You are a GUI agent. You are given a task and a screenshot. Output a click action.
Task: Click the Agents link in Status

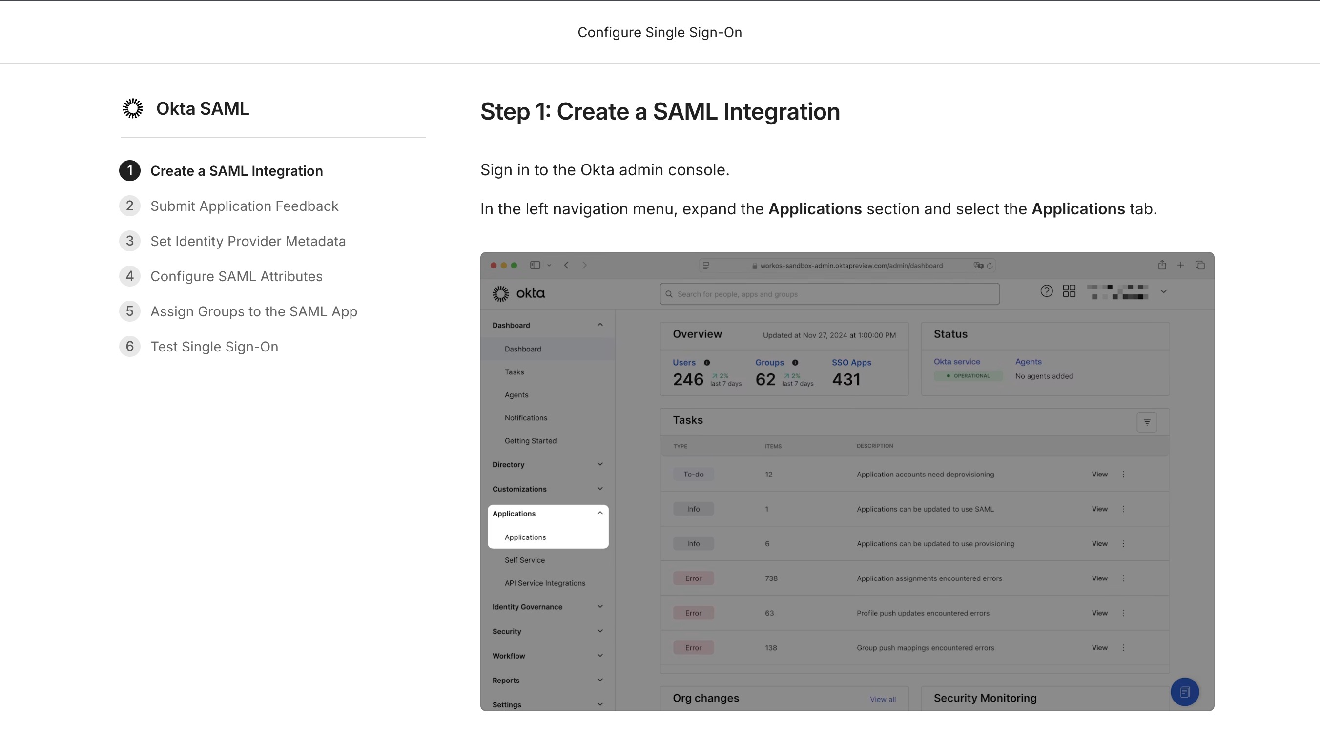1029,362
